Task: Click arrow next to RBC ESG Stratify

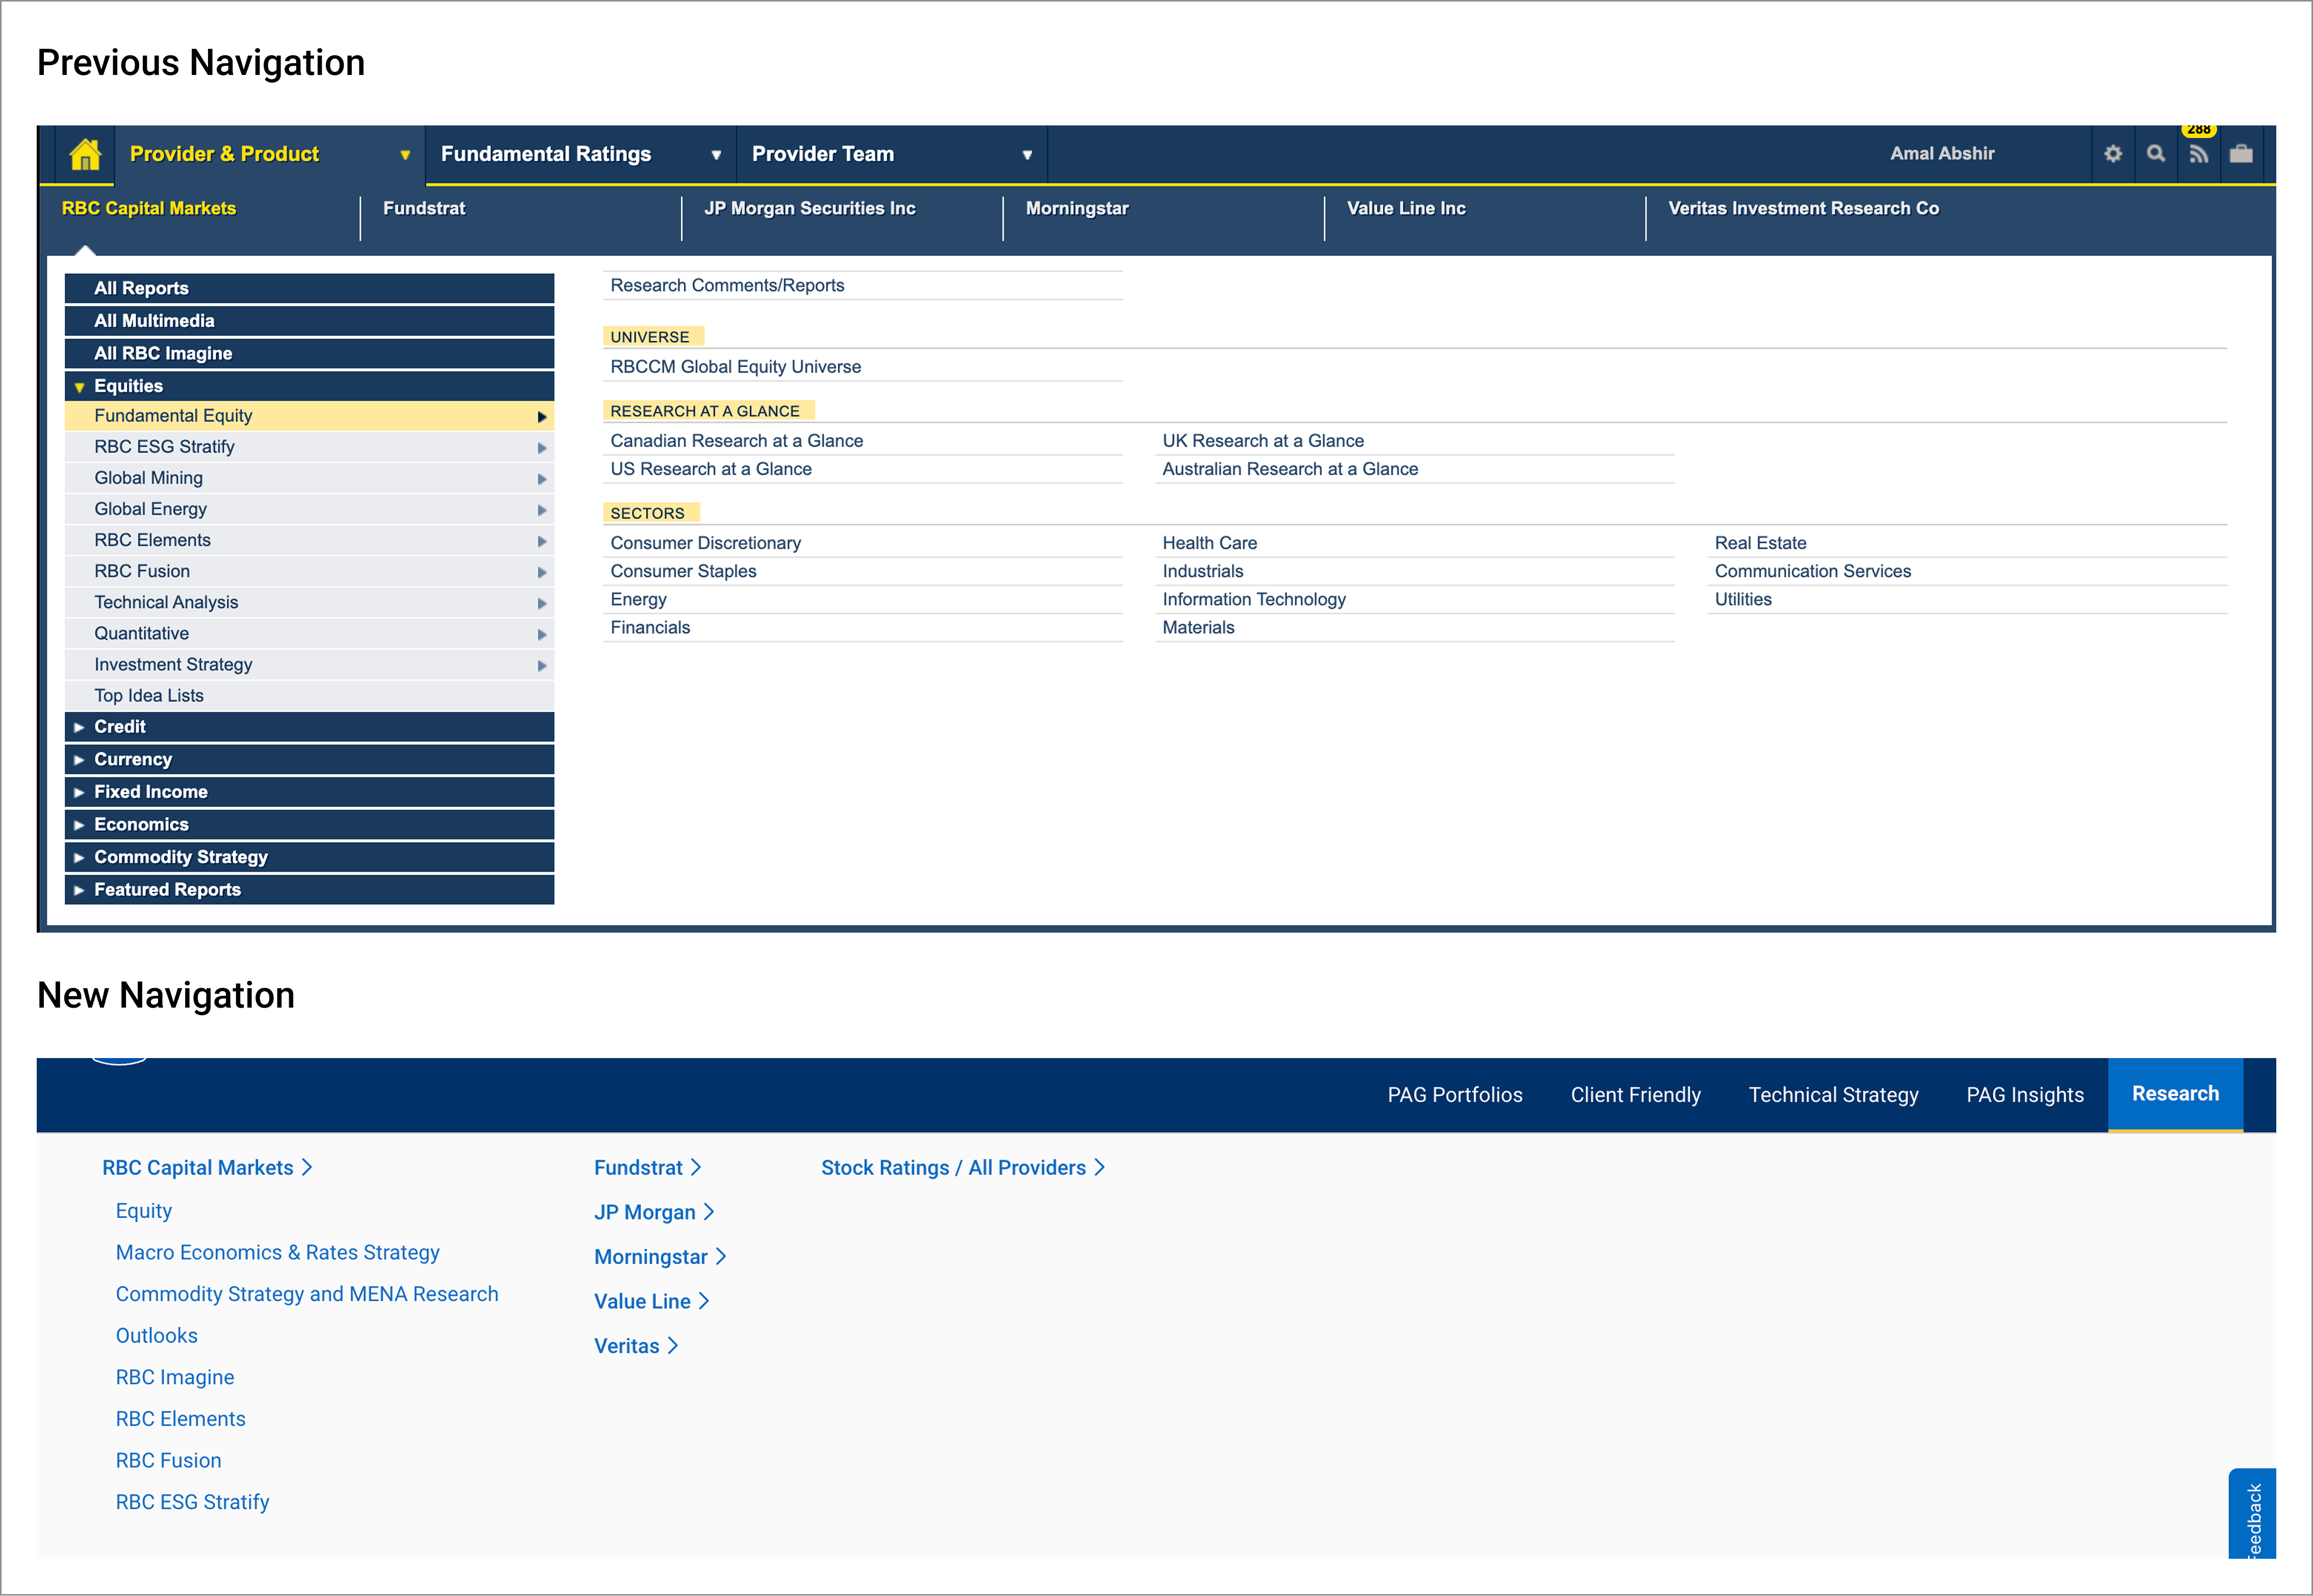Action: [541, 448]
